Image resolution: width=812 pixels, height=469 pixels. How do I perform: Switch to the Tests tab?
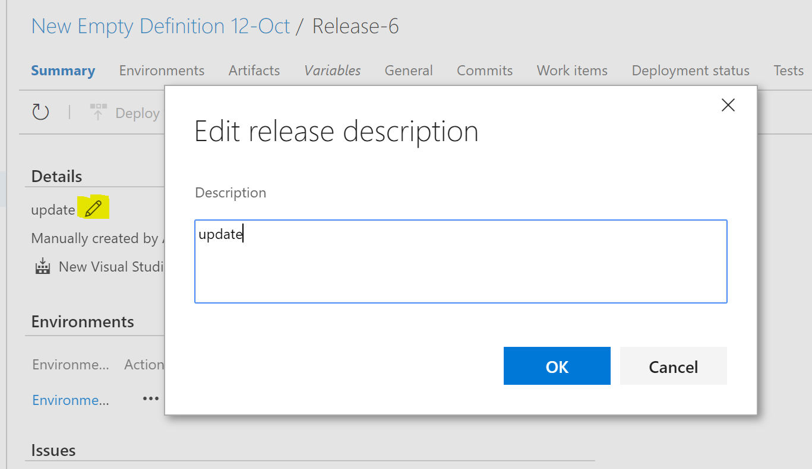tap(788, 70)
